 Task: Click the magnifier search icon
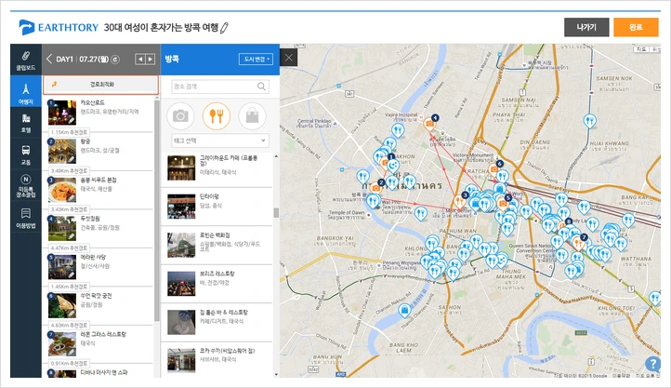[x=261, y=87]
